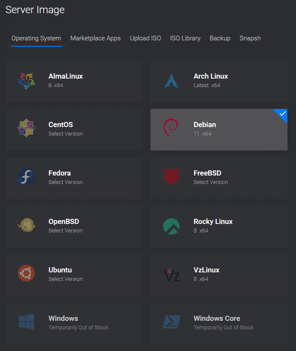296x351 pixels.
Task: Select the Debian 11 x64 label
Action: pyautogui.click(x=202, y=134)
